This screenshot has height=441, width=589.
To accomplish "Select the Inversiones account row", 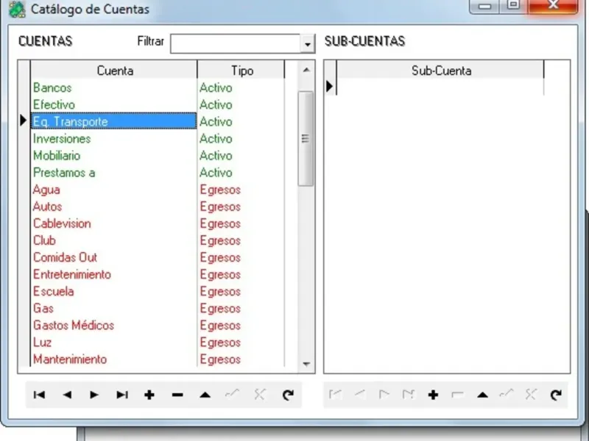I will (x=114, y=139).
